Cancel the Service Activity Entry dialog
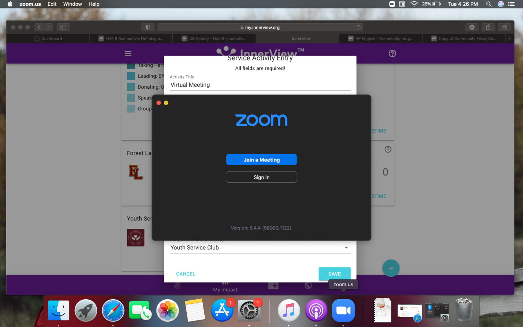The image size is (523, 327). tap(186, 274)
